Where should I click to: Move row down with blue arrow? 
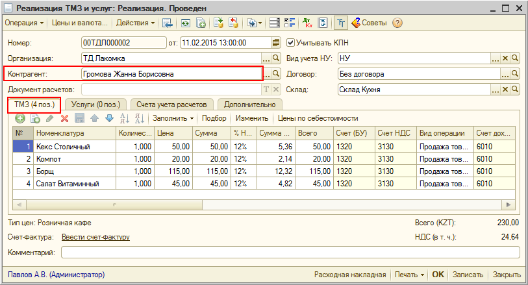[108, 118]
